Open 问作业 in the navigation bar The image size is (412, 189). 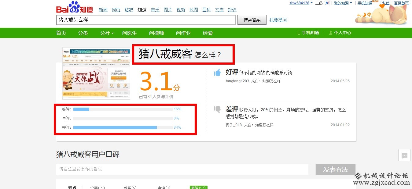(x=183, y=33)
